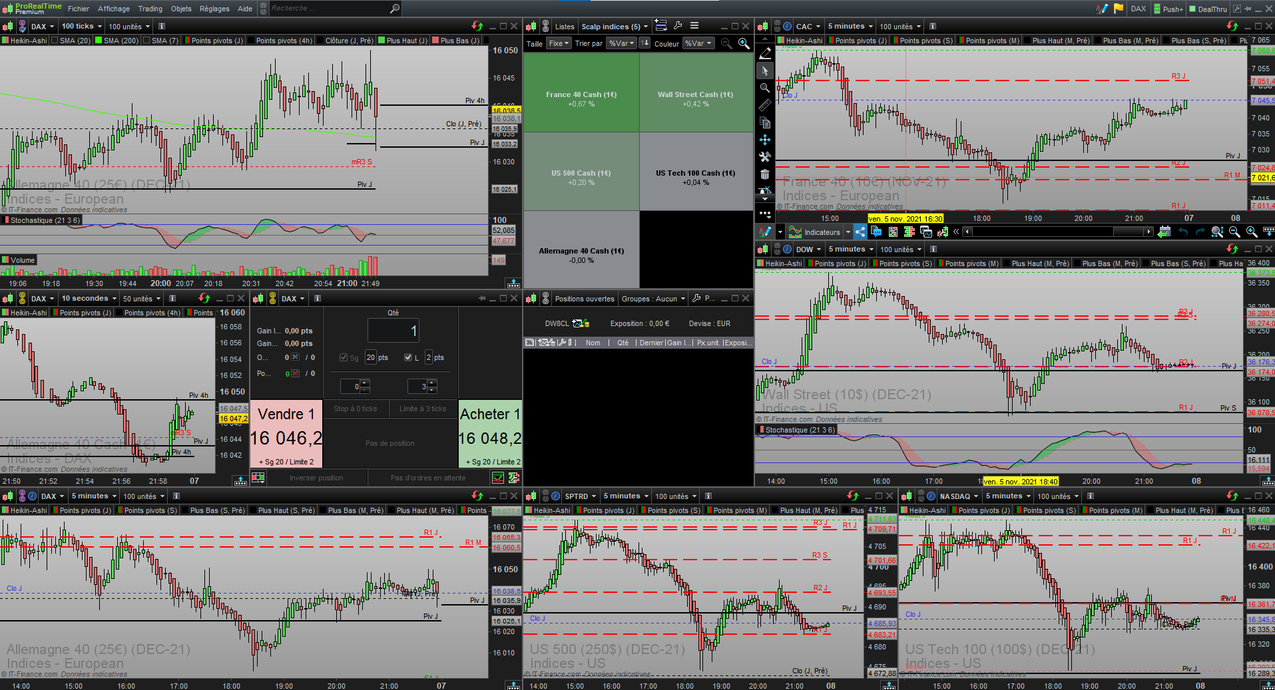Select the move arrows tool in CAC chart

coord(765,140)
